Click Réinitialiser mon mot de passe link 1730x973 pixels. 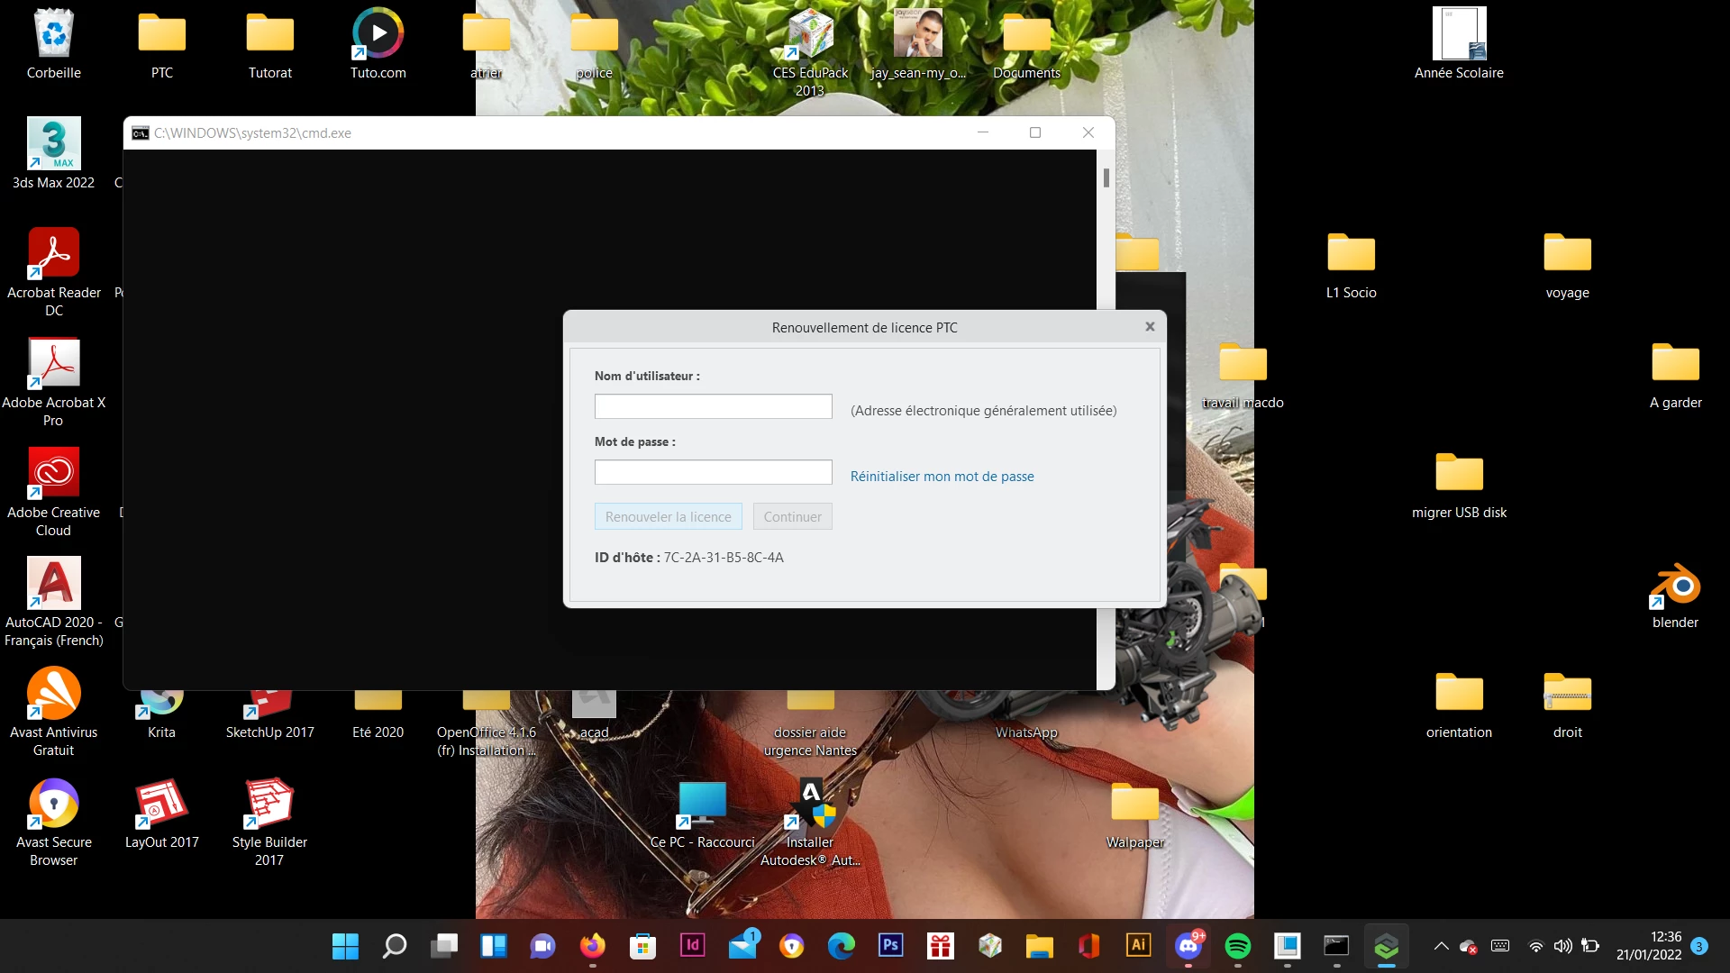coord(942,477)
